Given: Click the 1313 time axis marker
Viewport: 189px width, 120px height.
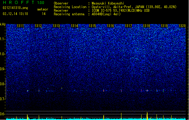Looking at the screenshot, I should (x=56, y=26).
